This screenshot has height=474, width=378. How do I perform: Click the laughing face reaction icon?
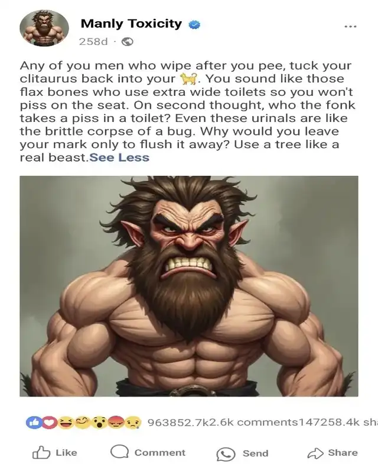pos(66,423)
